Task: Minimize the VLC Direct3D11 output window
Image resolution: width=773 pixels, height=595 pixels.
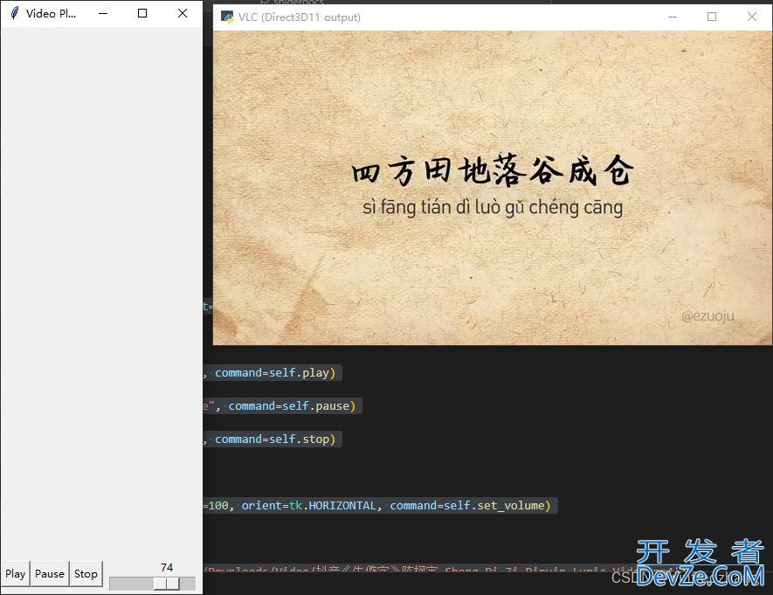Action: 673,17
